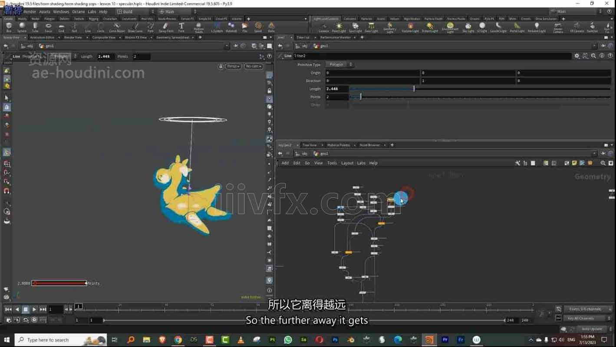
Task: Add an Environment Light from shelf
Action: pyautogui.click(x=450, y=28)
